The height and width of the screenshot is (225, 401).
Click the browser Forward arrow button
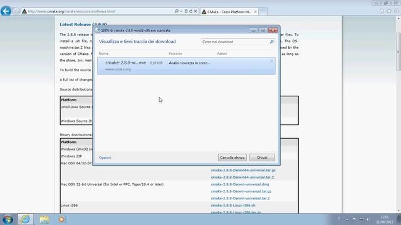click(x=16, y=11)
